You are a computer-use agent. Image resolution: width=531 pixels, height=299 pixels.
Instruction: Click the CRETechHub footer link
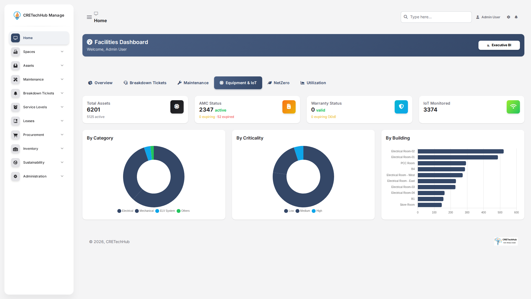click(x=118, y=242)
